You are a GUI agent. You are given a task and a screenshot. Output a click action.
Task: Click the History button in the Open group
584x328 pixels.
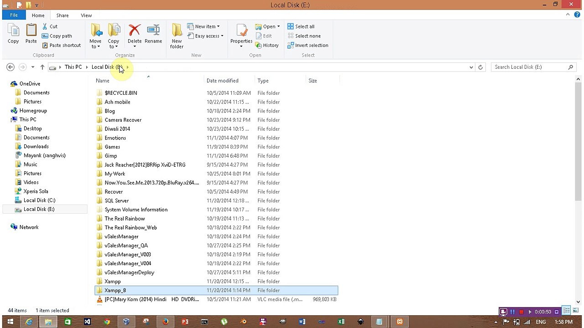click(267, 45)
